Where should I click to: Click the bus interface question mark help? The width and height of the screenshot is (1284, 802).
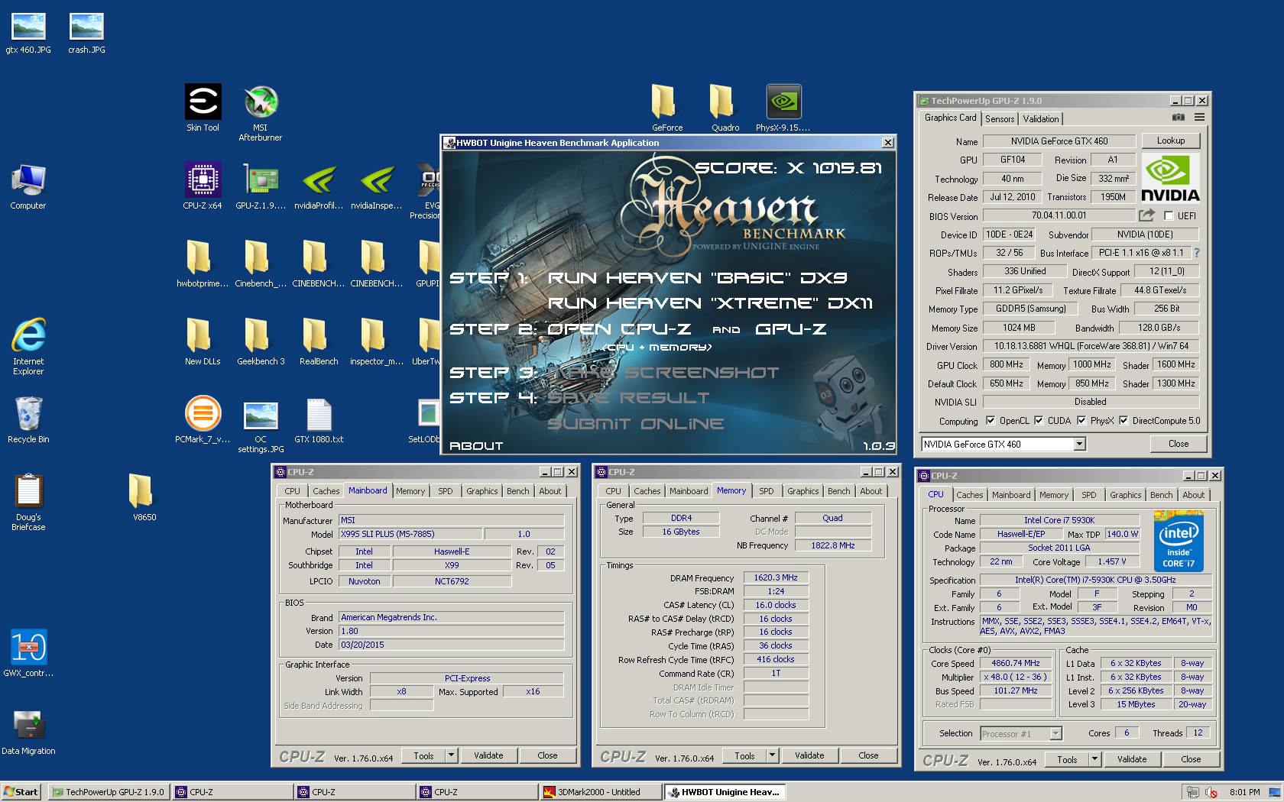[1196, 253]
